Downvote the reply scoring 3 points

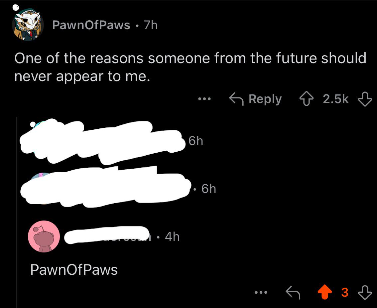365,292
